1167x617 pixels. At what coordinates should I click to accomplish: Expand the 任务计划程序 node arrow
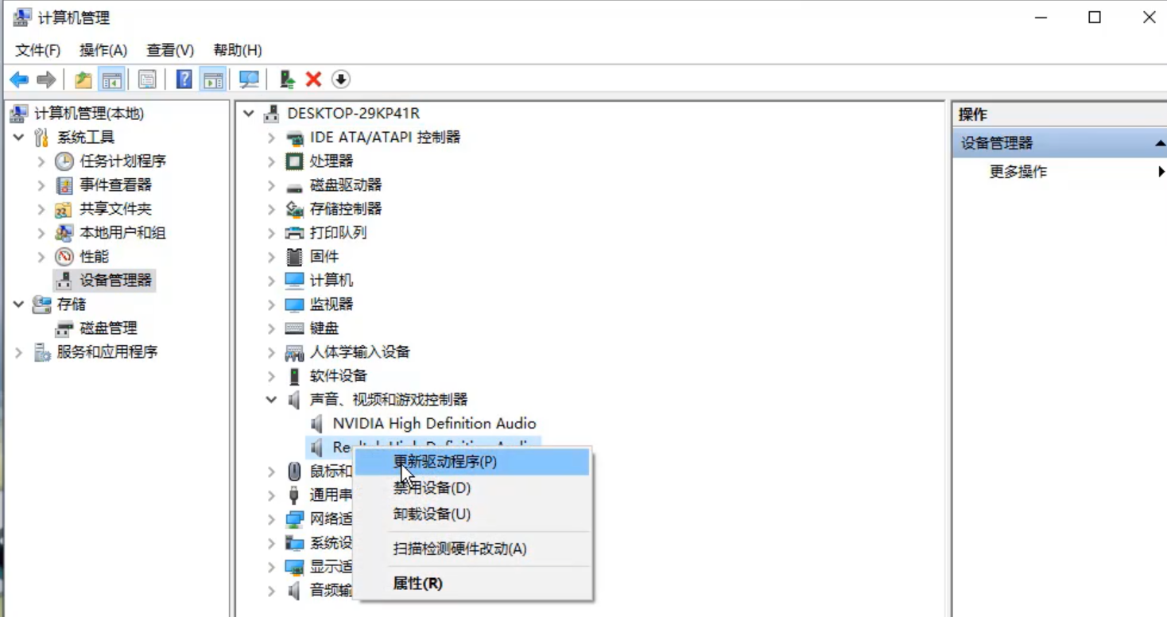(x=41, y=161)
